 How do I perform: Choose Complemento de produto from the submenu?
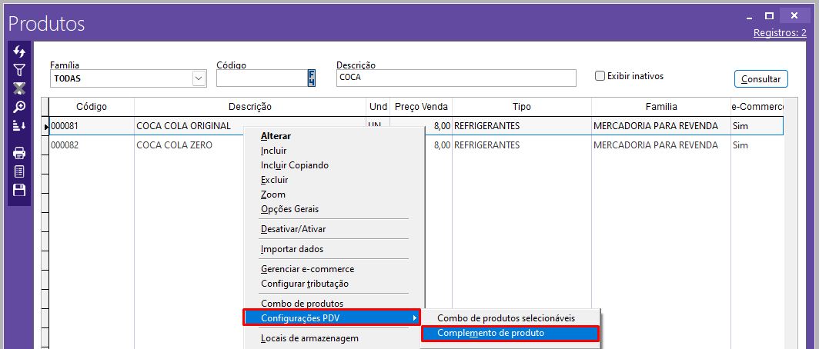tap(510, 333)
